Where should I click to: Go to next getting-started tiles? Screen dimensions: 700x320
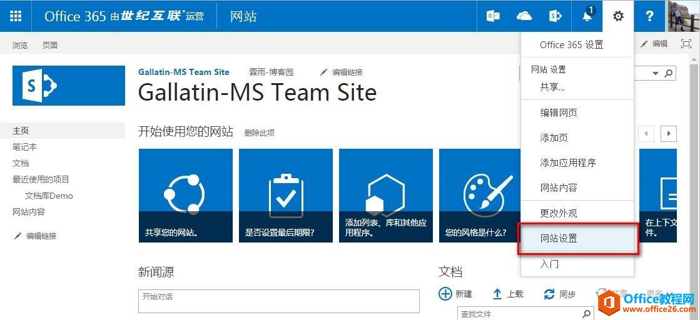coord(668,134)
